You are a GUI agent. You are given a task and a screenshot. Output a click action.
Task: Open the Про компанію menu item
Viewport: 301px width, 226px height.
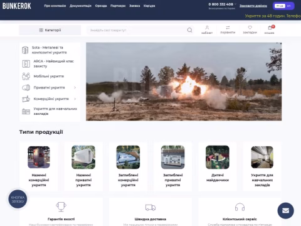coord(55,6)
